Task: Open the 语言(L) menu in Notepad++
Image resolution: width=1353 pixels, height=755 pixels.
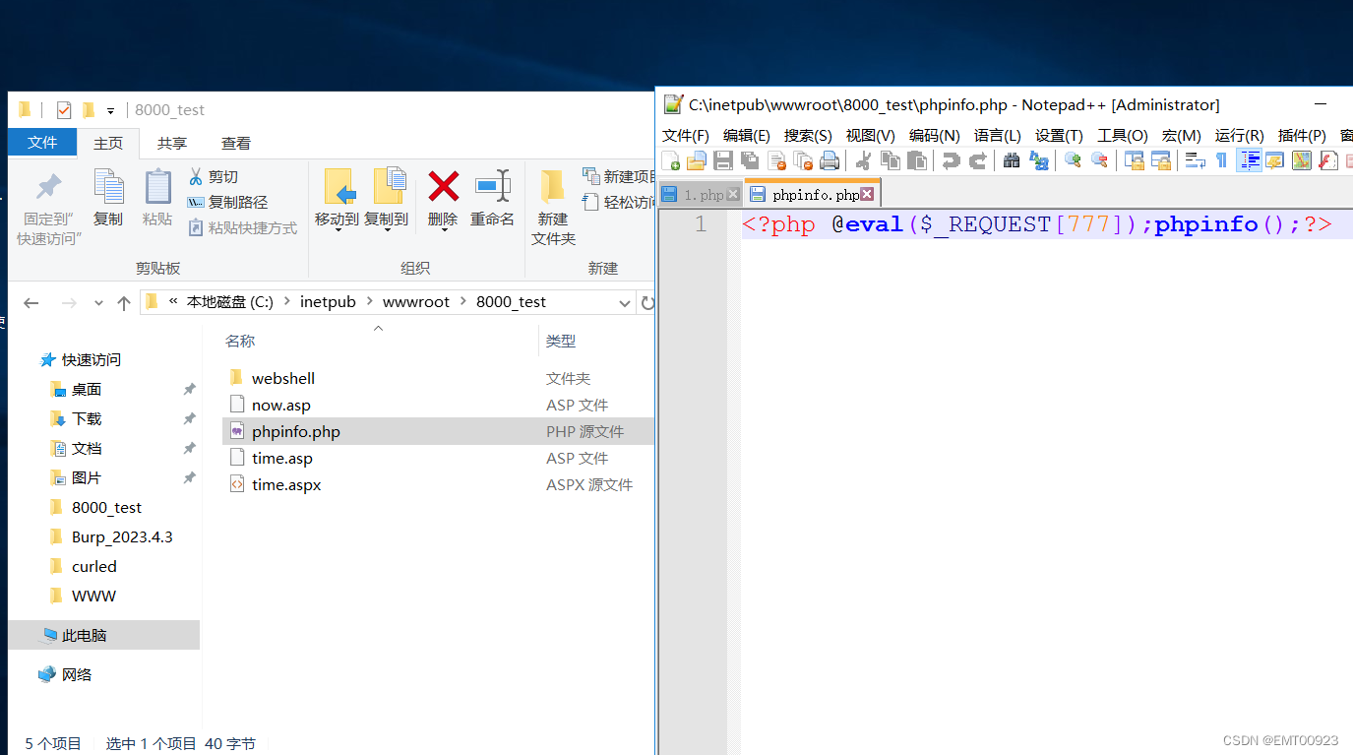Action: coord(998,136)
